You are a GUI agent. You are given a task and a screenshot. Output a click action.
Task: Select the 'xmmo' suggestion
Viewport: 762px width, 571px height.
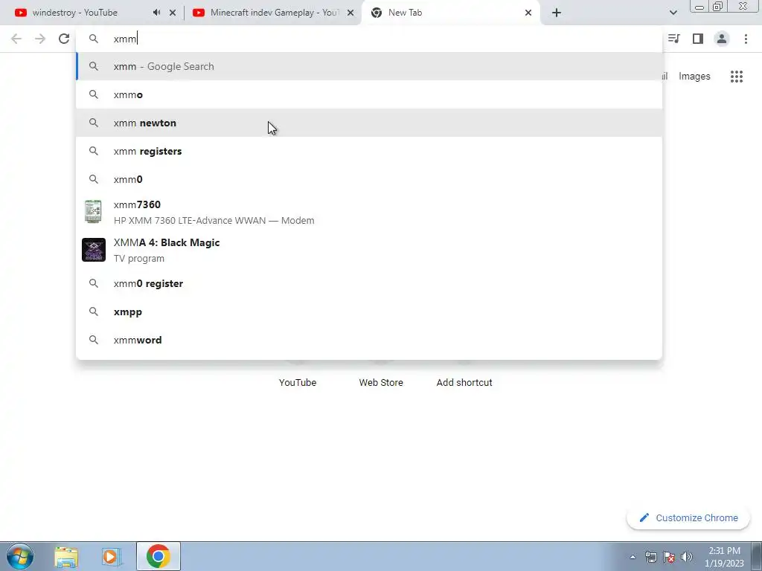coord(369,94)
